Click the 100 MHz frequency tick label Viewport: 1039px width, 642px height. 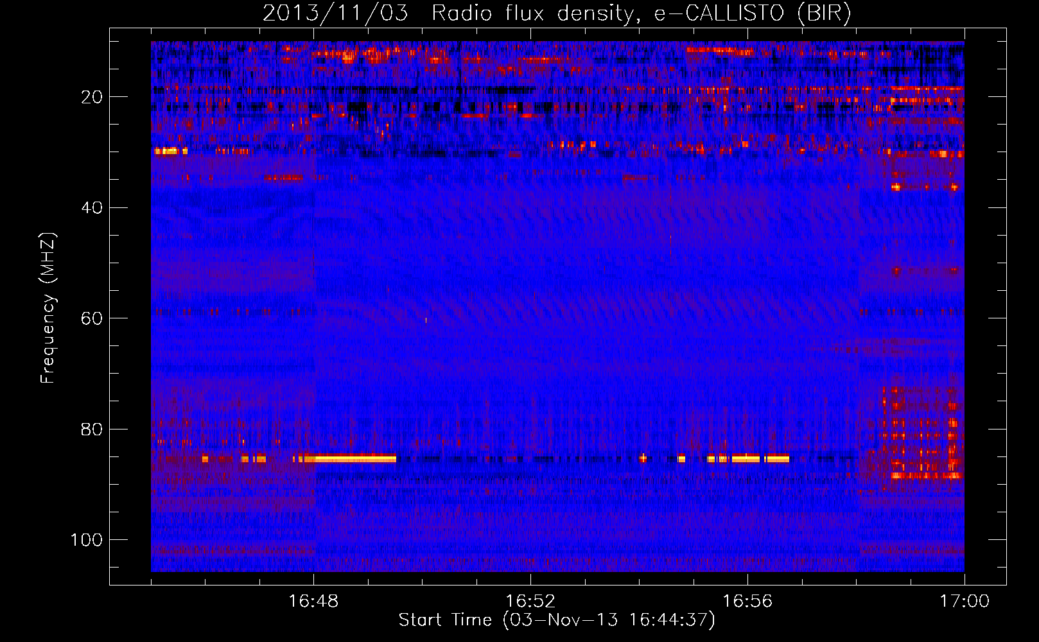pos(87,540)
